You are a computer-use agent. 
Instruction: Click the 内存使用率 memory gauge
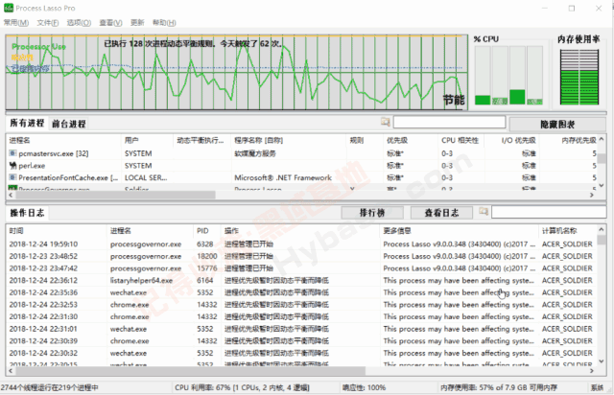click(x=579, y=77)
